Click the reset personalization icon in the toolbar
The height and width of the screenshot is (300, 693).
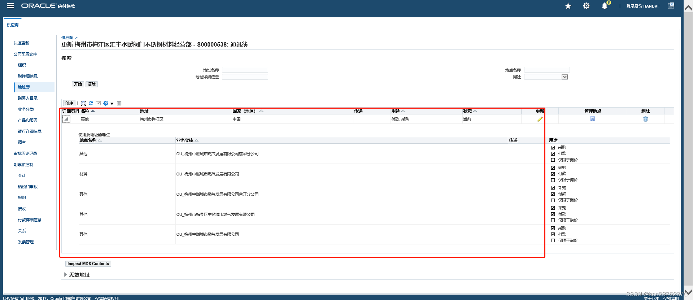pyautogui.click(x=98, y=103)
